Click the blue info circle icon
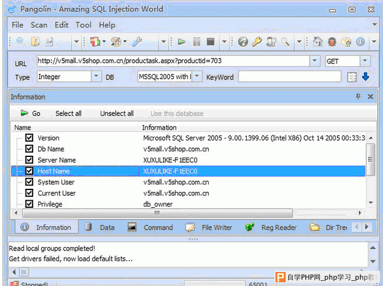This screenshot has height=286, width=383. click(360, 42)
